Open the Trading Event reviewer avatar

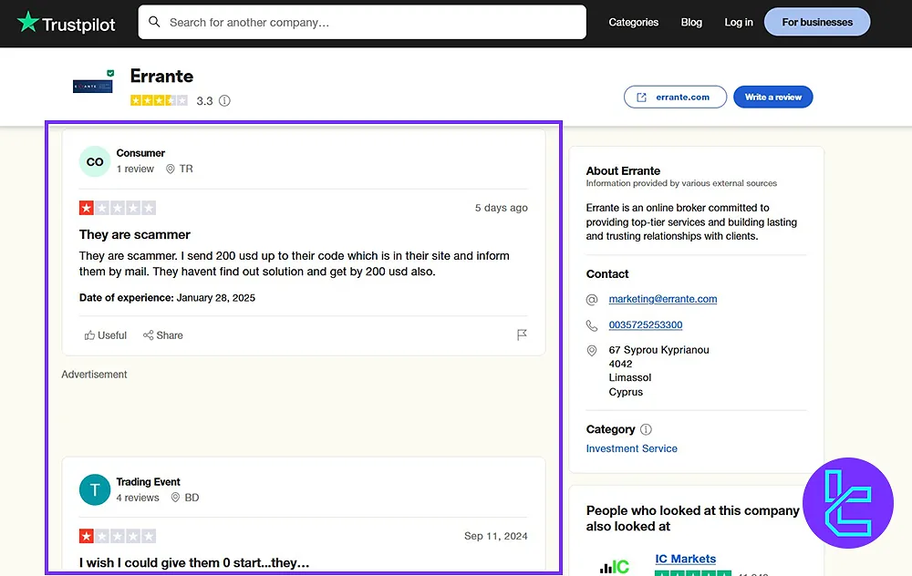pyautogui.click(x=95, y=489)
